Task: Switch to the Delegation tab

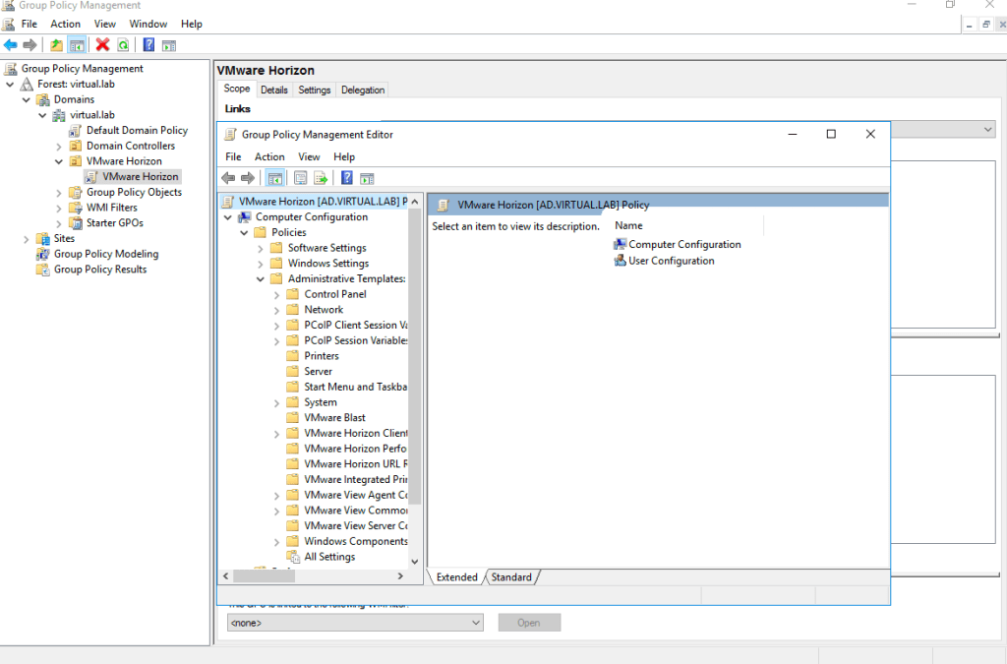Action: tap(363, 90)
